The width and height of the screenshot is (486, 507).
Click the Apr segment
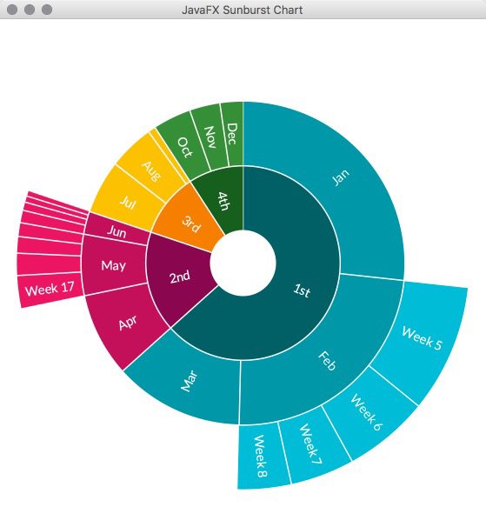pos(128,323)
